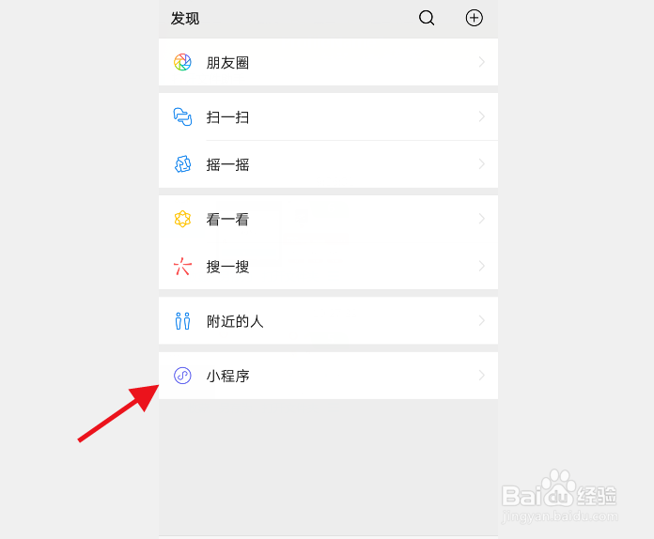
Task: Tap the People Nearby (附近的人) icon
Action: [182, 321]
